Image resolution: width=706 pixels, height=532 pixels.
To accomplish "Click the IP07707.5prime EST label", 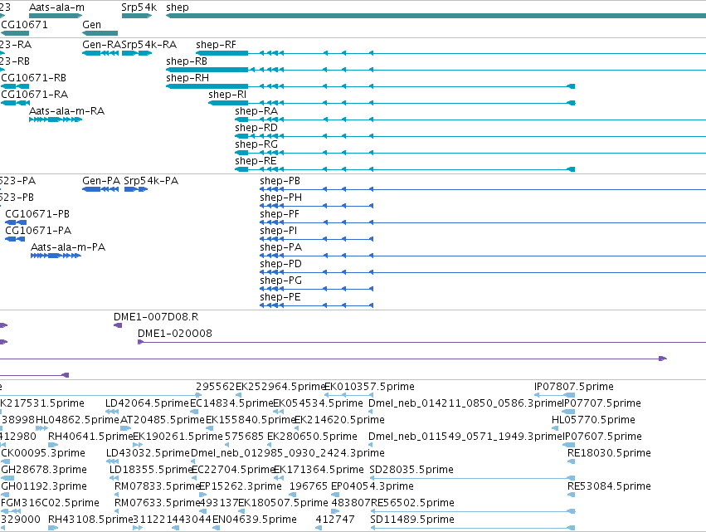I will point(602,403).
